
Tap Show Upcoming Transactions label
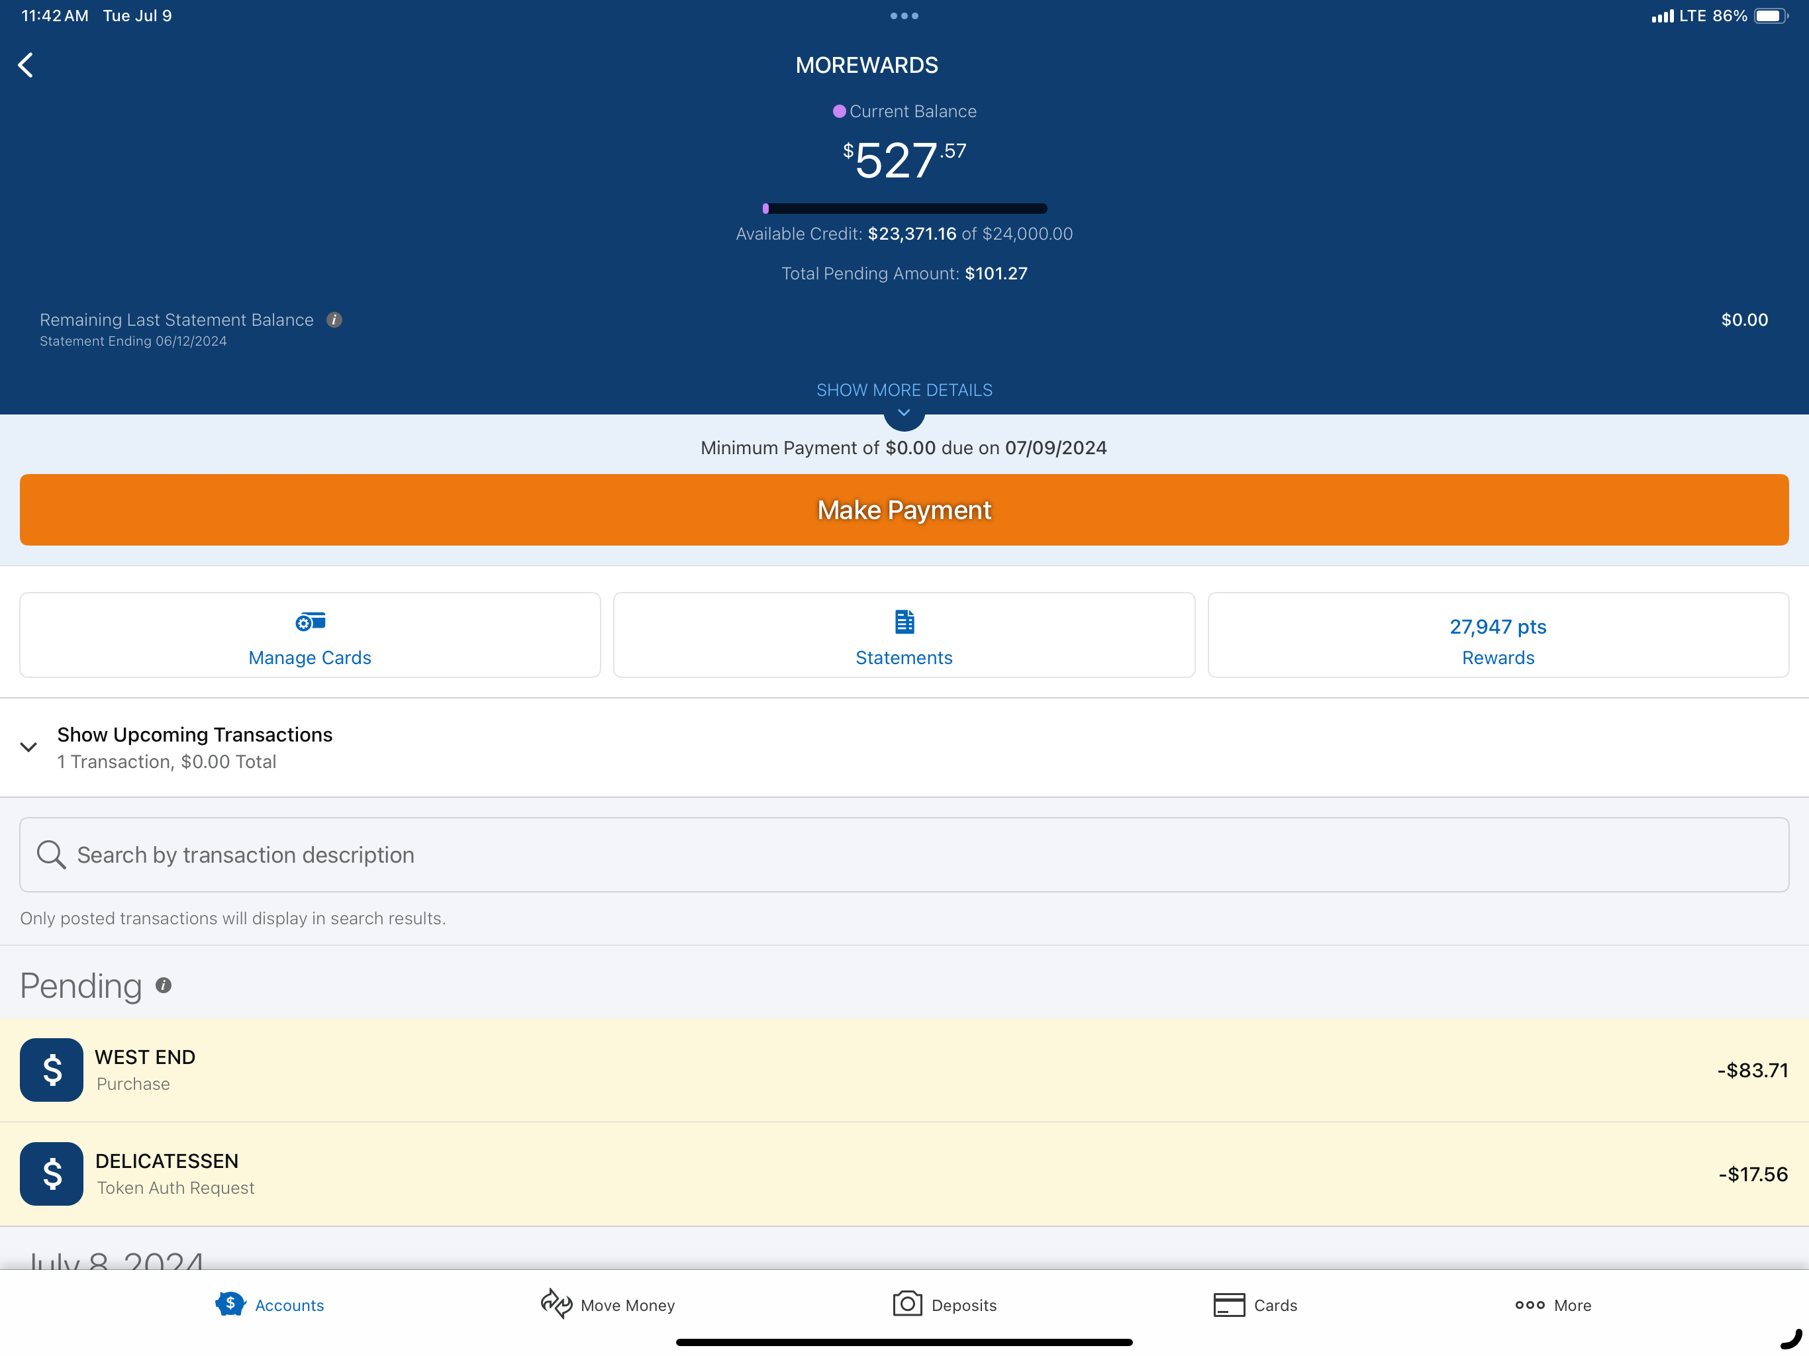[195, 734]
